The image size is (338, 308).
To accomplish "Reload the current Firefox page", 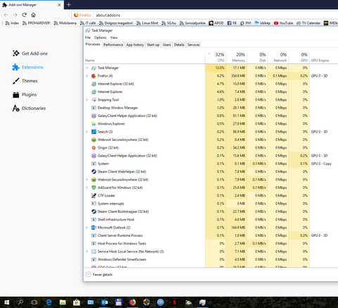I will [24, 15].
